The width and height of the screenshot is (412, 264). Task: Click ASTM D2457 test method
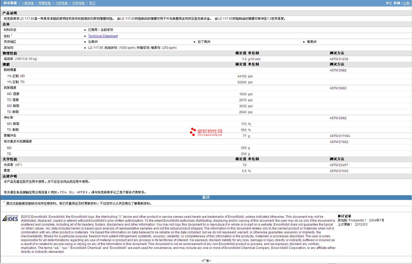point(339,165)
